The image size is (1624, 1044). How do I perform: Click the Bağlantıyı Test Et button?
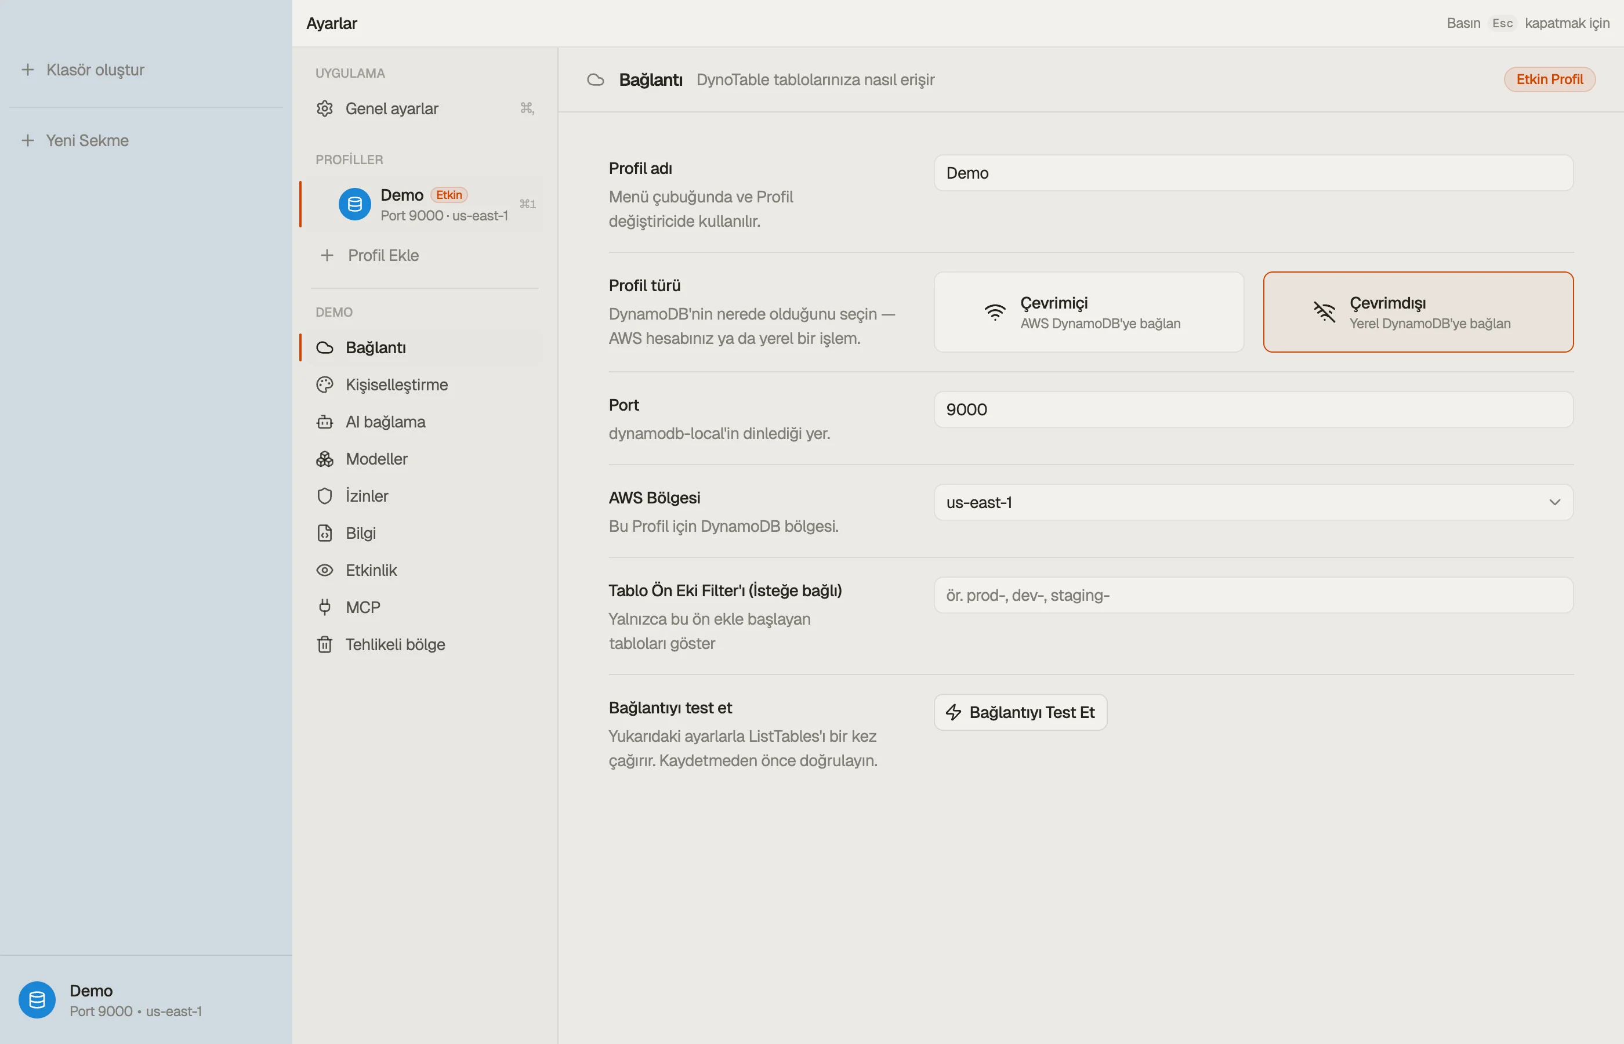point(1020,712)
